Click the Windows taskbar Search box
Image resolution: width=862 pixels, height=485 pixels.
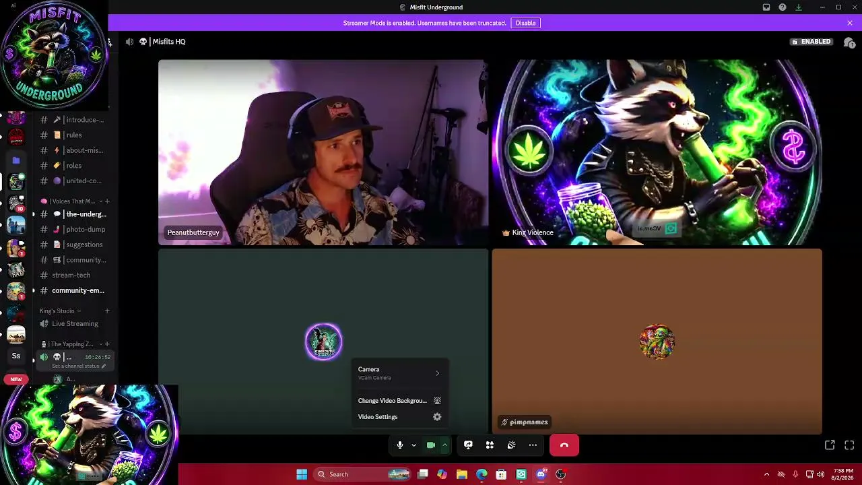click(x=364, y=474)
